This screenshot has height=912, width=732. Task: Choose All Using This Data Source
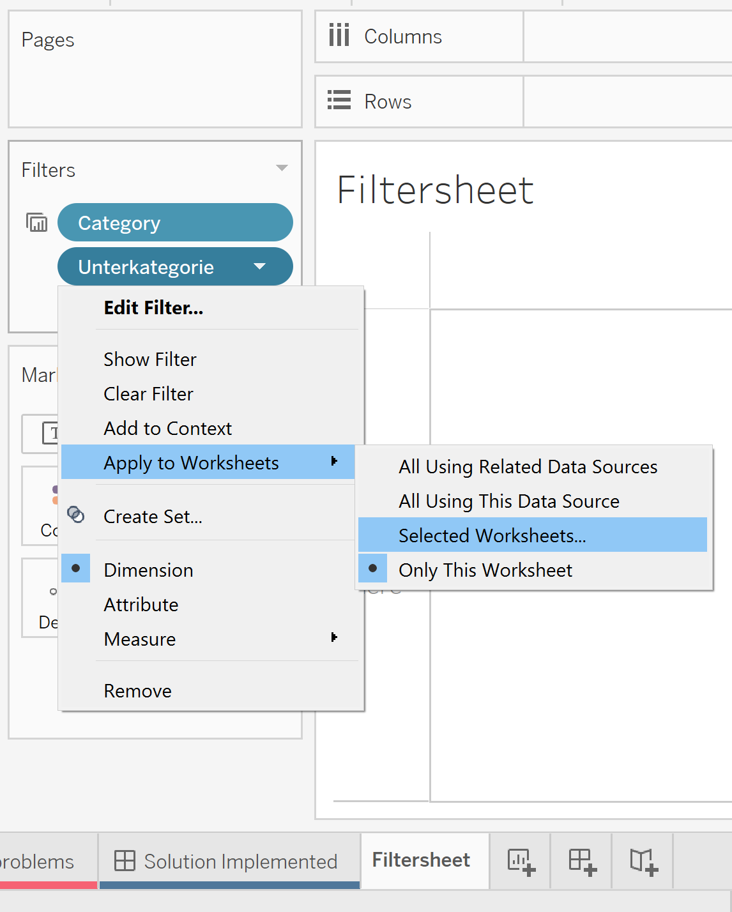[508, 501]
